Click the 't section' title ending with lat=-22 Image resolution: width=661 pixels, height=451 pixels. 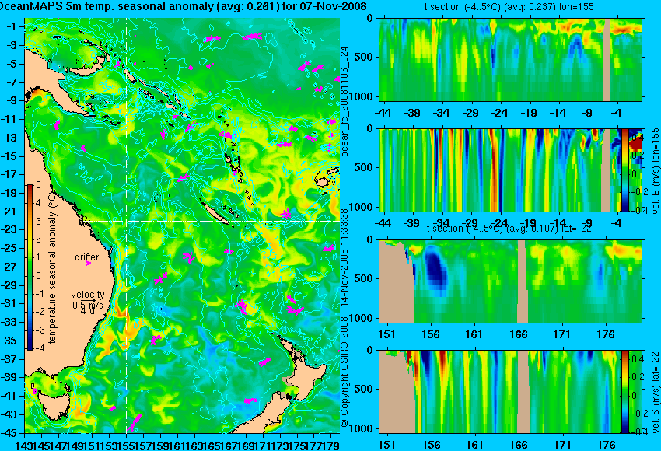pos(509,228)
